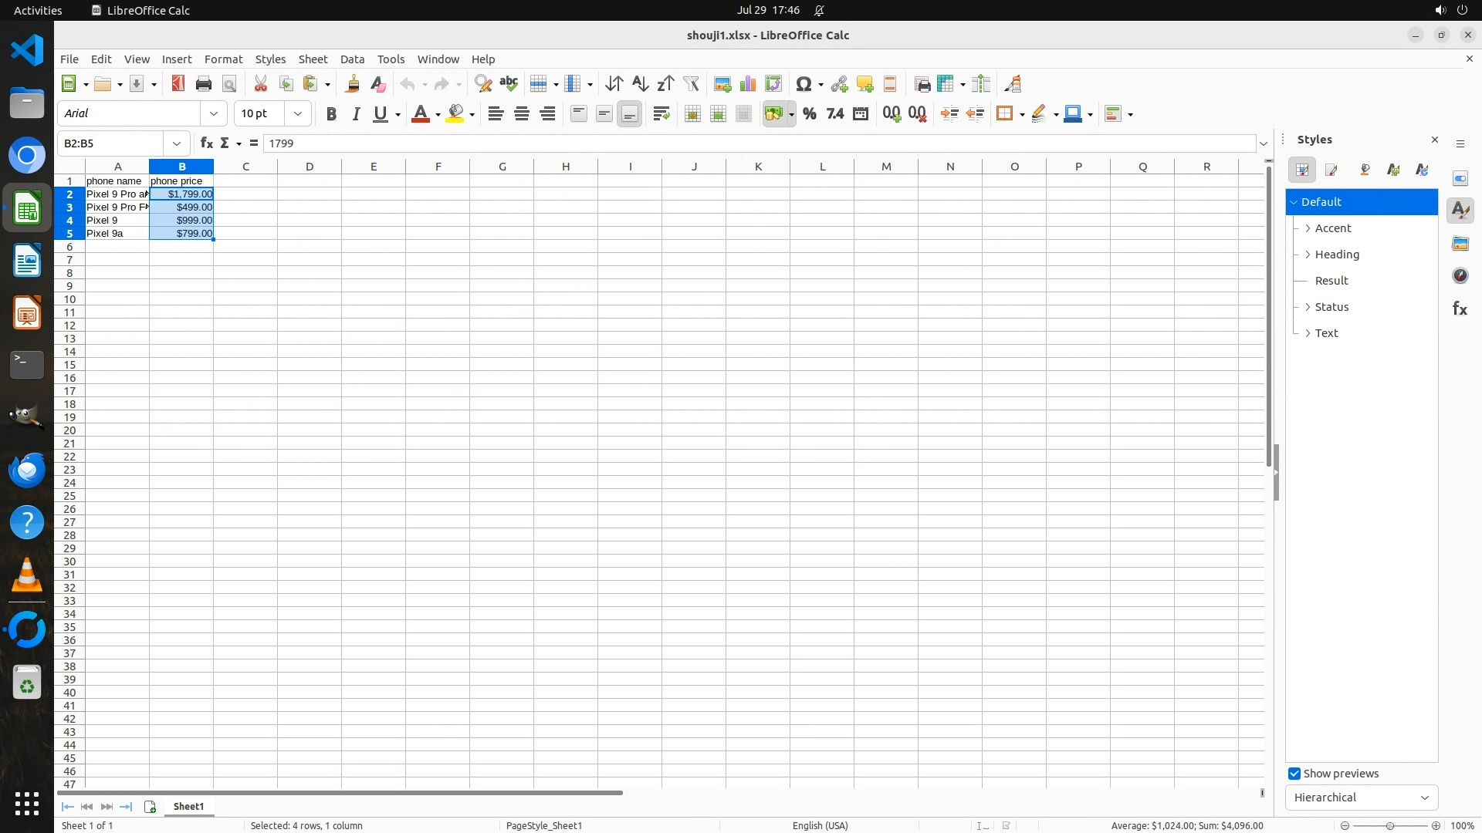Click Sort Ascending icon
Screen dimensions: 1482x833
[640, 84]
